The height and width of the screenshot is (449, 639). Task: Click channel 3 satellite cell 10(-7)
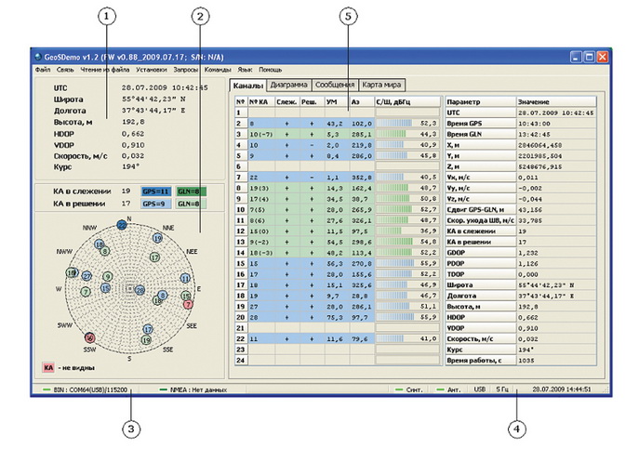[x=261, y=134]
